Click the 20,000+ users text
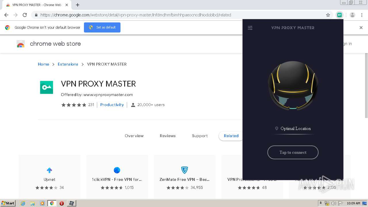This screenshot has width=368, height=207. (x=151, y=105)
